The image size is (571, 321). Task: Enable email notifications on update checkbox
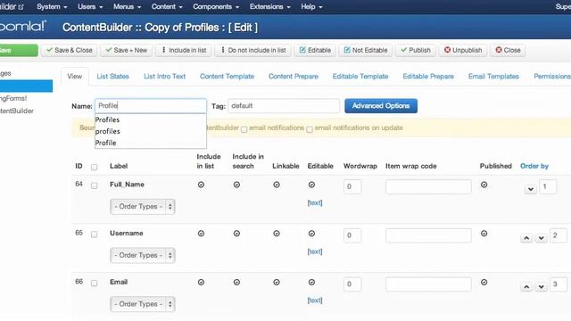tap(310, 129)
